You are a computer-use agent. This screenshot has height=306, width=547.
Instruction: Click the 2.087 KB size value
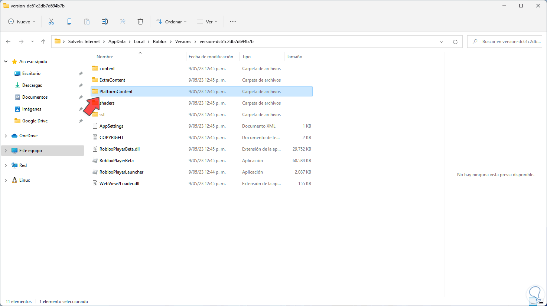pos(303,172)
